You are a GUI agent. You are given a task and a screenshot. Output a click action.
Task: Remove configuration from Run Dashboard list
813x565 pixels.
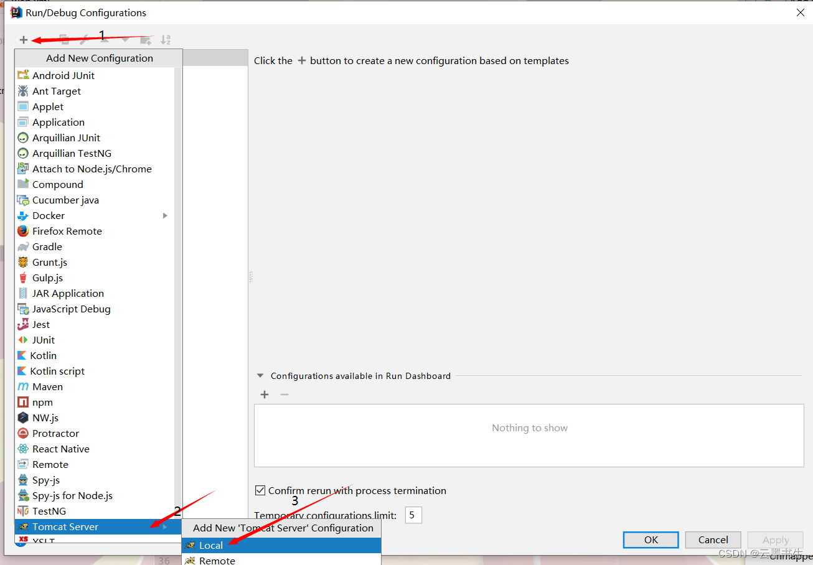(x=284, y=395)
